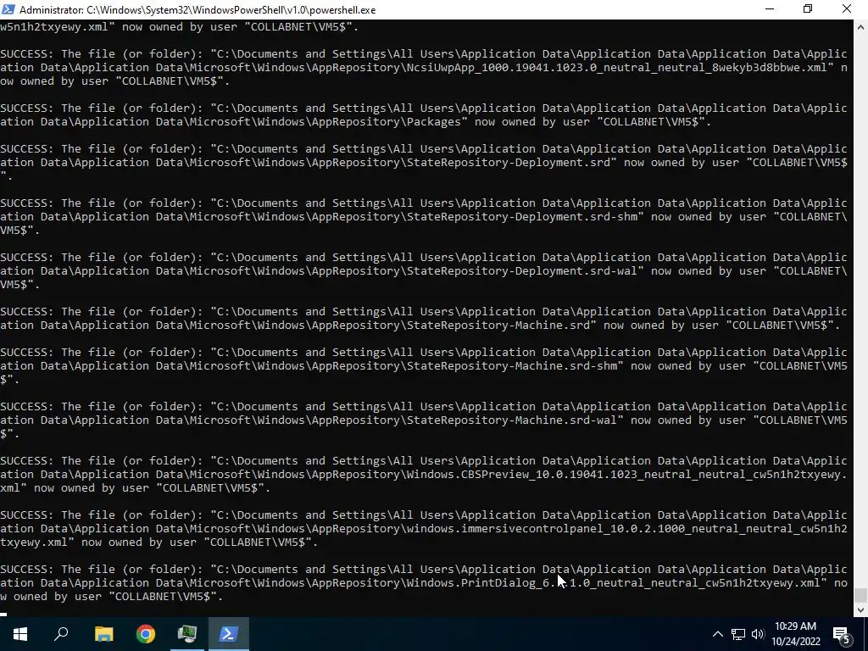Viewport: 868px width, 651px height.
Task: Click the text "StateRepository-Machine.srd-wal"
Action: click(x=512, y=420)
